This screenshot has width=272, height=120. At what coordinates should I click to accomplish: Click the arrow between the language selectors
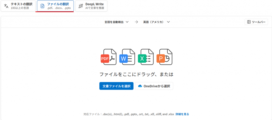point(136,22)
